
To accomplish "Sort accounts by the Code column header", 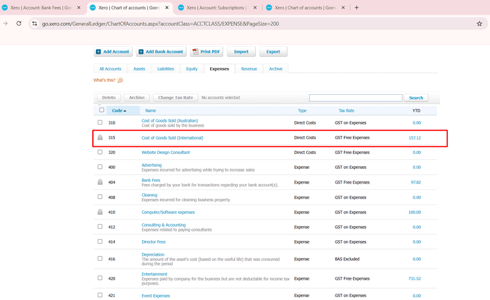I will (118, 111).
